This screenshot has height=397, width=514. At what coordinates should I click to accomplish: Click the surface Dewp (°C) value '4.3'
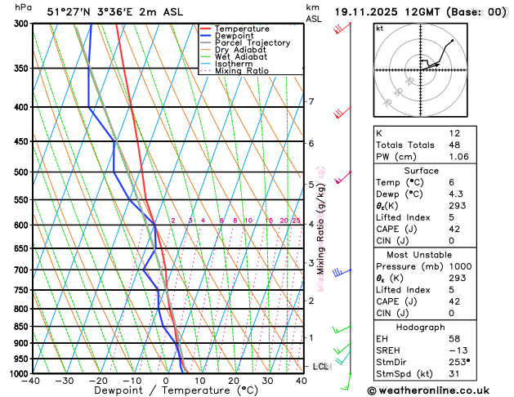(456, 194)
